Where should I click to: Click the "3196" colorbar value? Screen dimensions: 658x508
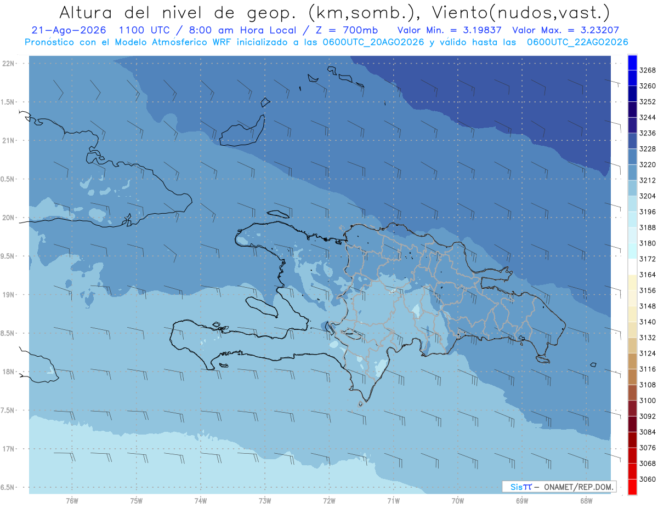[x=648, y=212]
